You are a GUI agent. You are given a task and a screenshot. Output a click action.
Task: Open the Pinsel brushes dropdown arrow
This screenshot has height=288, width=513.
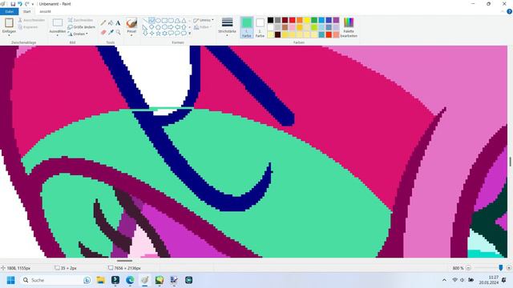131,35
